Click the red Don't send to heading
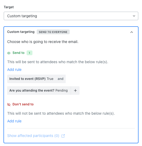Image resolution: width=142 pixels, height=146 pixels. pos(23,104)
